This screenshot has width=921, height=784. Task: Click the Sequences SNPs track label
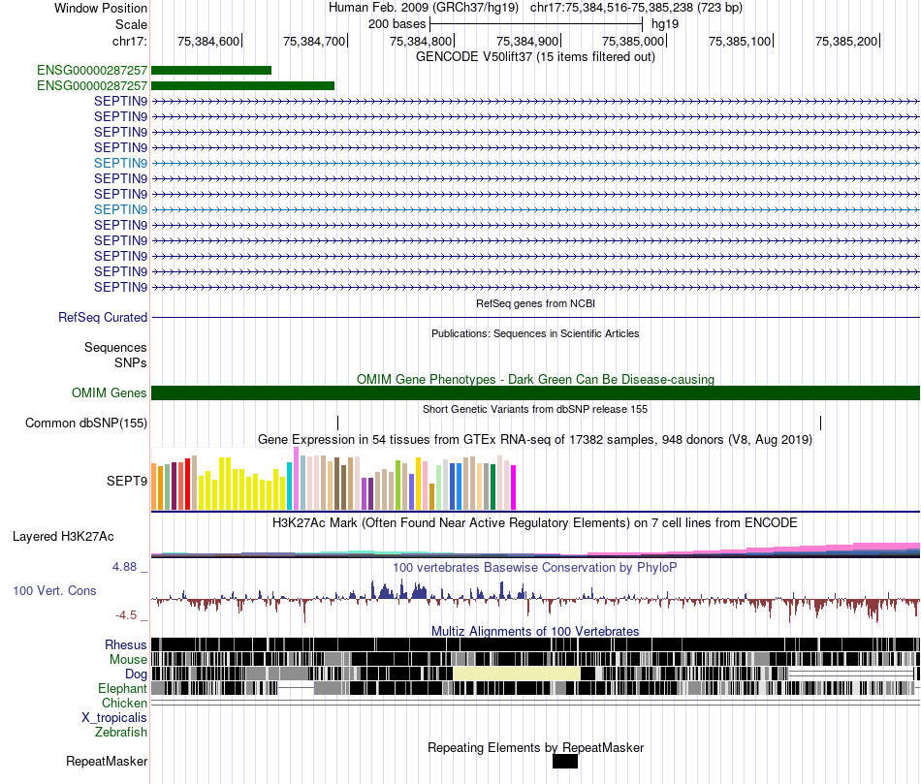[115, 356]
